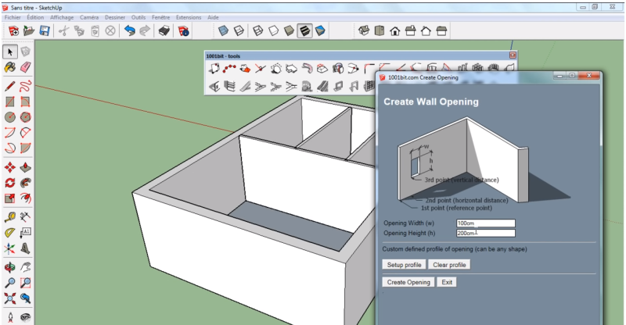The image size is (626, 325).
Task: Open the Affichage menu
Action: [62, 17]
